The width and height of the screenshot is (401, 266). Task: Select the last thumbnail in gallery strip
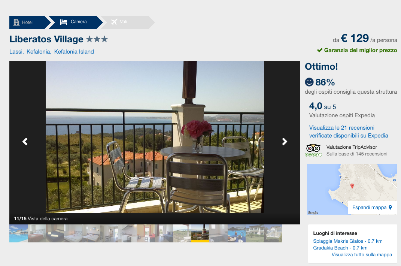pyautogui.click(x=273, y=233)
